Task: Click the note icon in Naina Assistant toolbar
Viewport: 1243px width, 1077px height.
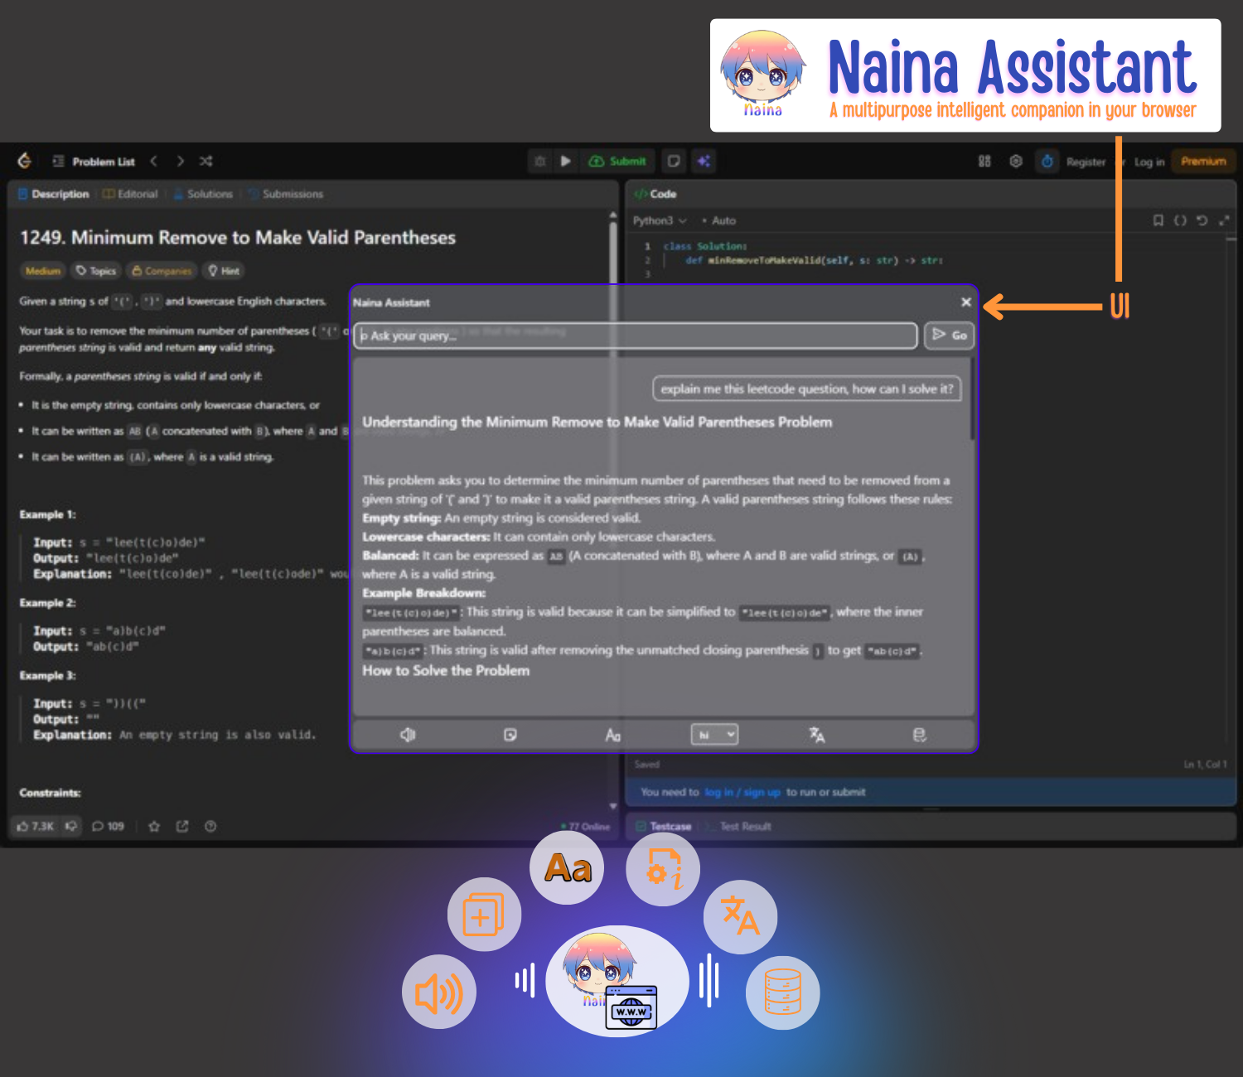Action: pyautogui.click(x=510, y=735)
